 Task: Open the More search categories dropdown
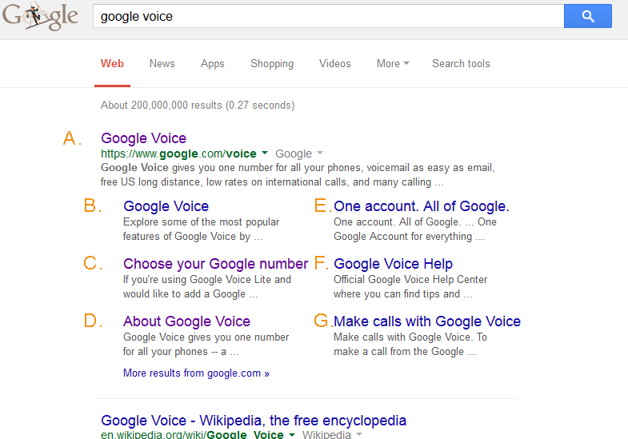coord(393,63)
